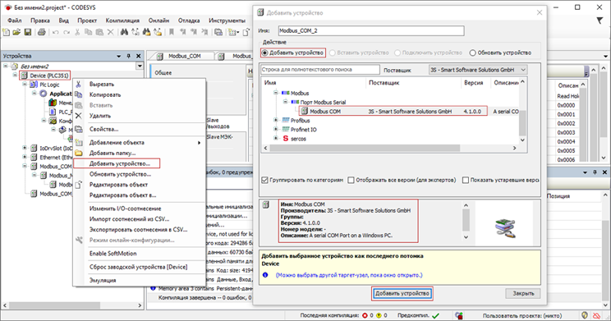
Task: Click the scissors icon beside Вырезать
Action: click(x=78, y=84)
